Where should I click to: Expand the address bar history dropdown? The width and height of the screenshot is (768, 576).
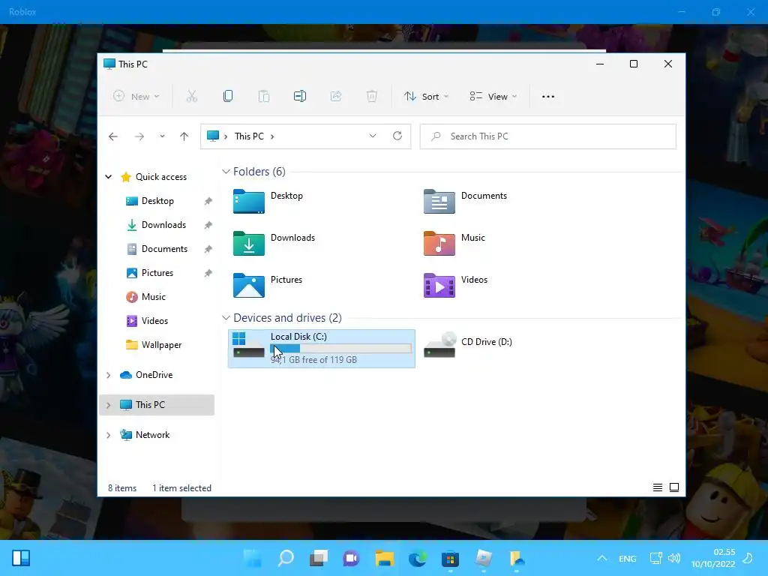pos(373,136)
